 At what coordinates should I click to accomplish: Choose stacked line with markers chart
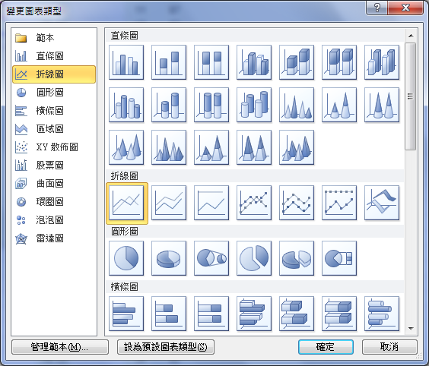click(297, 203)
